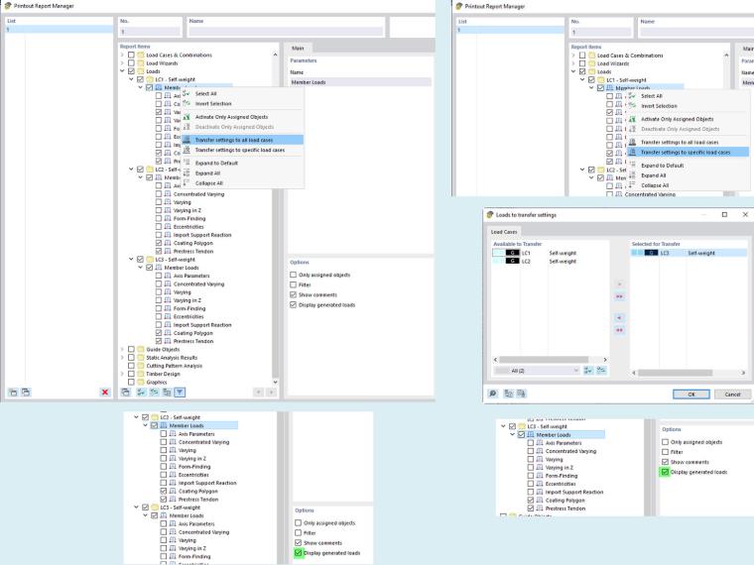Open the All (2) dropdown in transfer dialog
Screen dimensions: 754x565
point(537,371)
